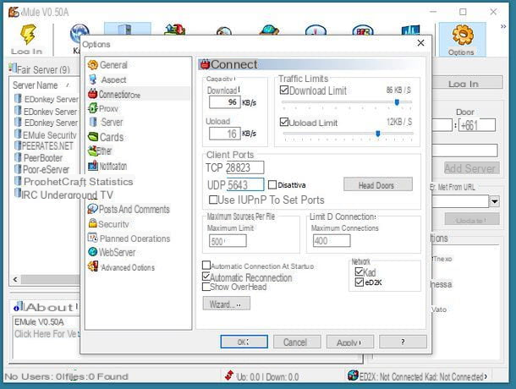Click Log In button in main window
The height and width of the screenshot is (389, 516).
[465, 83]
